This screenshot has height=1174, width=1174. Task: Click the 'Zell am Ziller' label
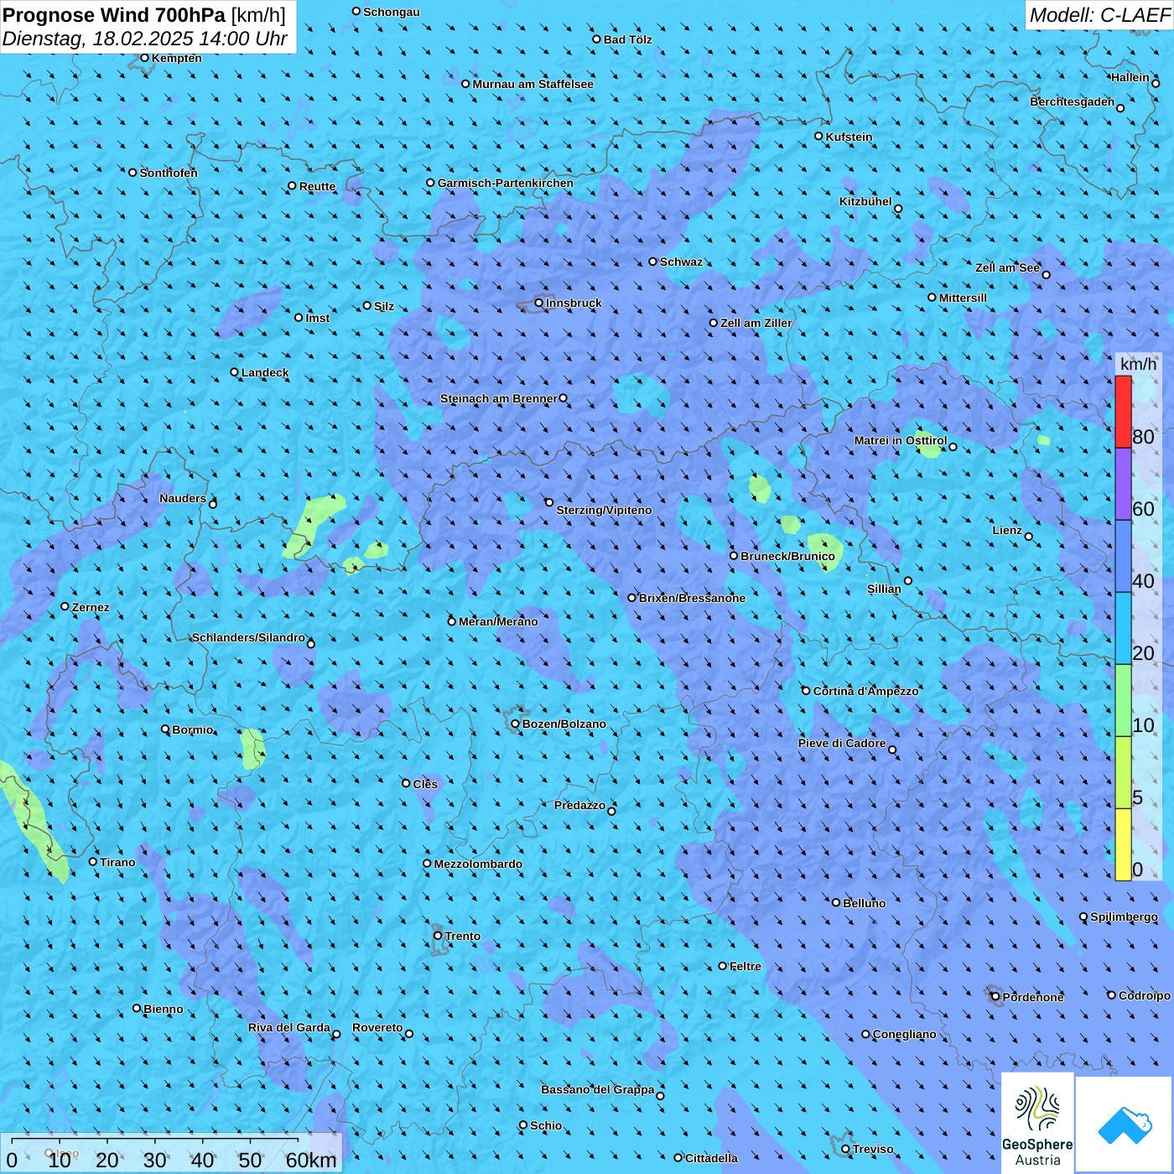[756, 323]
